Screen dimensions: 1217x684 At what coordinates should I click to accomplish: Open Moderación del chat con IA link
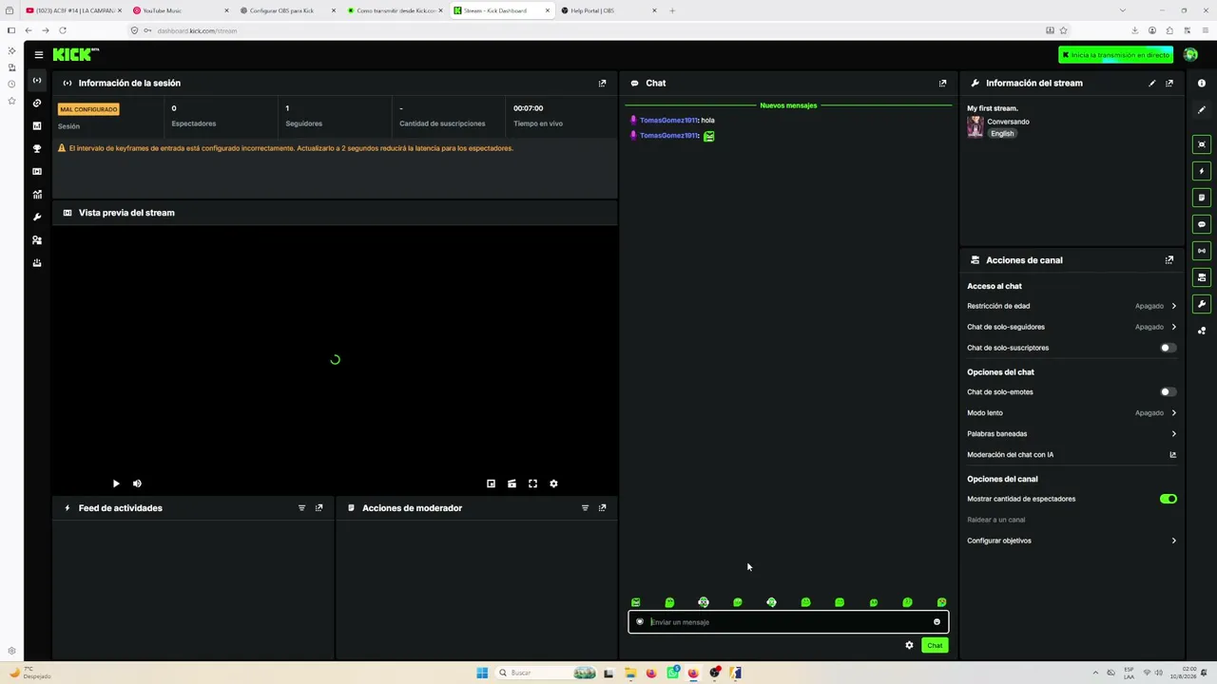pyautogui.click(x=1072, y=455)
